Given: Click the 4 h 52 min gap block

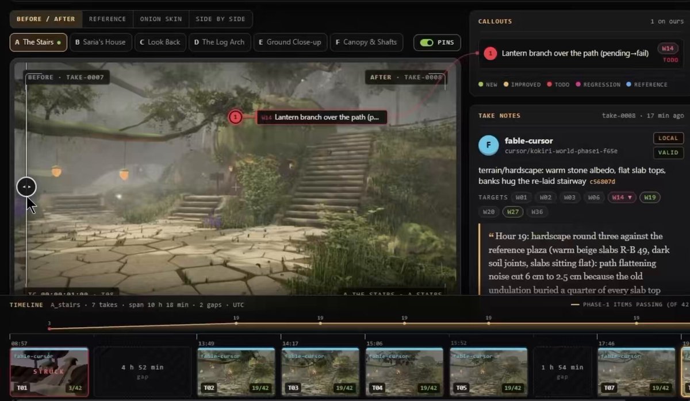Looking at the screenshot, I should coord(143,371).
